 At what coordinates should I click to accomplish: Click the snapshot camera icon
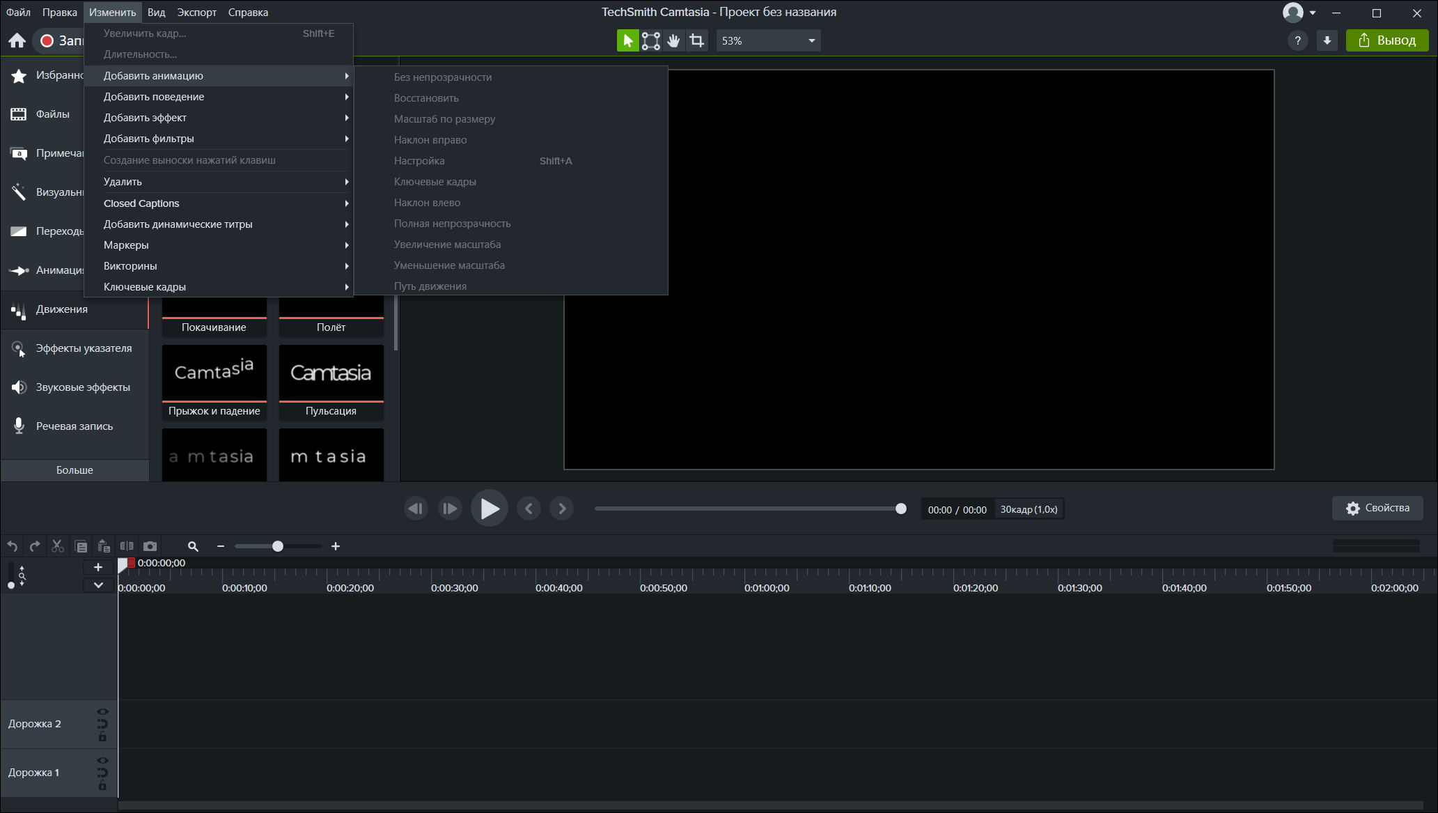pos(150,546)
